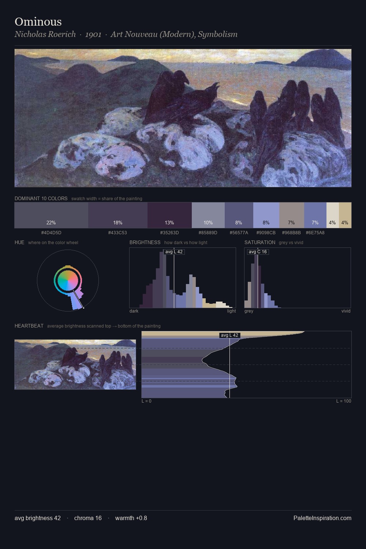Click the 8% swatch #56577A
The width and height of the screenshot is (366, 549).
(239, 215)
